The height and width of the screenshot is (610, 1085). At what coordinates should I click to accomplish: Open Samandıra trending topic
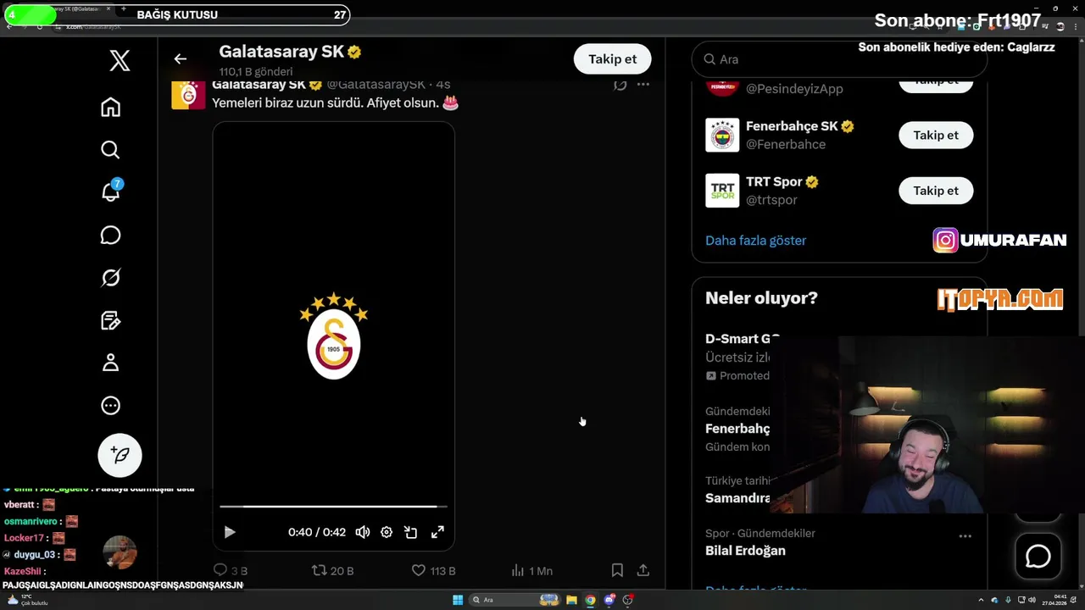tap(737, 498)
